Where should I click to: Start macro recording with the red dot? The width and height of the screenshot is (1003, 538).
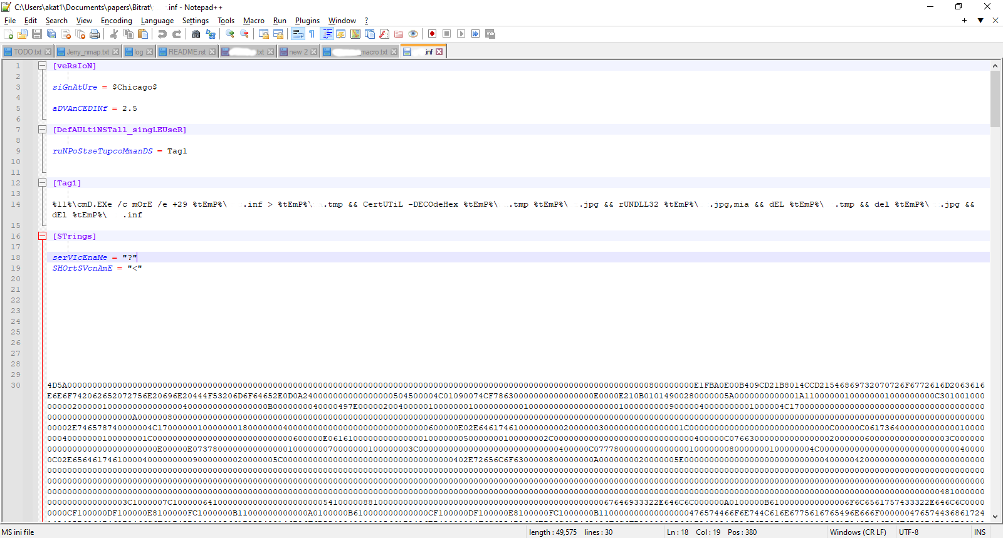(433, 34)
